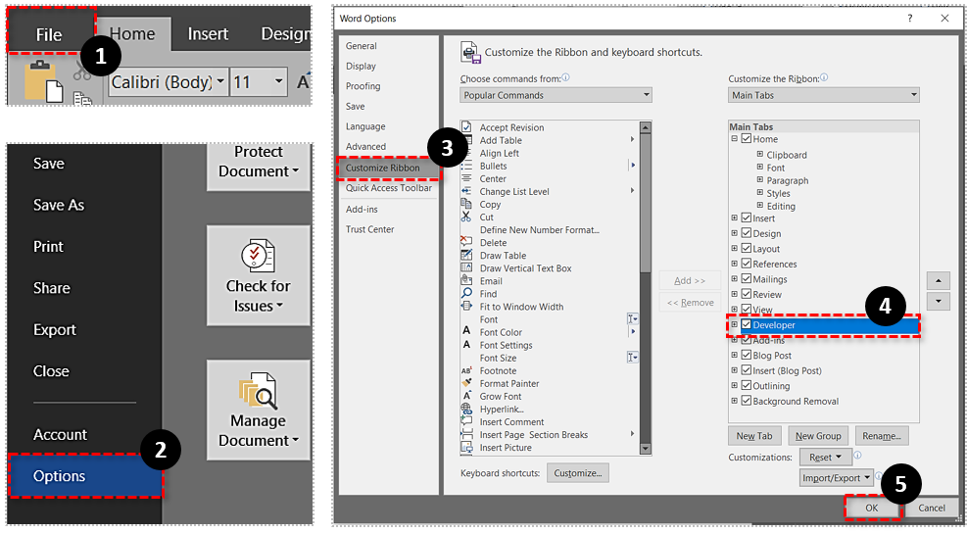This screenshot has height=533, width=967.
Task: Toggle the Review tab checkbox
Action: (x=747, y=294)
